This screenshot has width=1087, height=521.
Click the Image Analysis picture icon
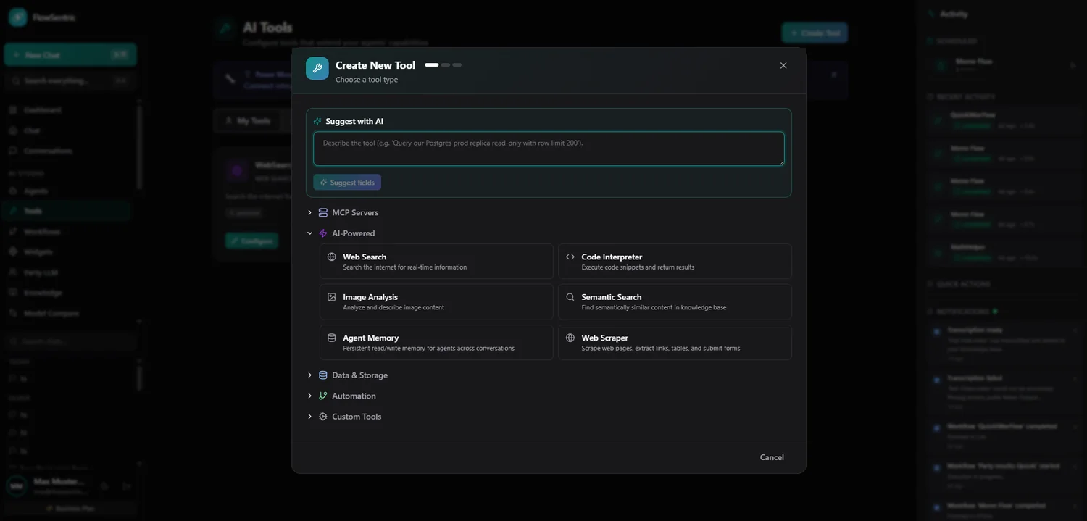[332, 297]
